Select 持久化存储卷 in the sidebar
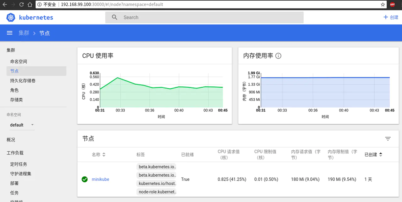402x202 pixels. click(x=23, y=81)
